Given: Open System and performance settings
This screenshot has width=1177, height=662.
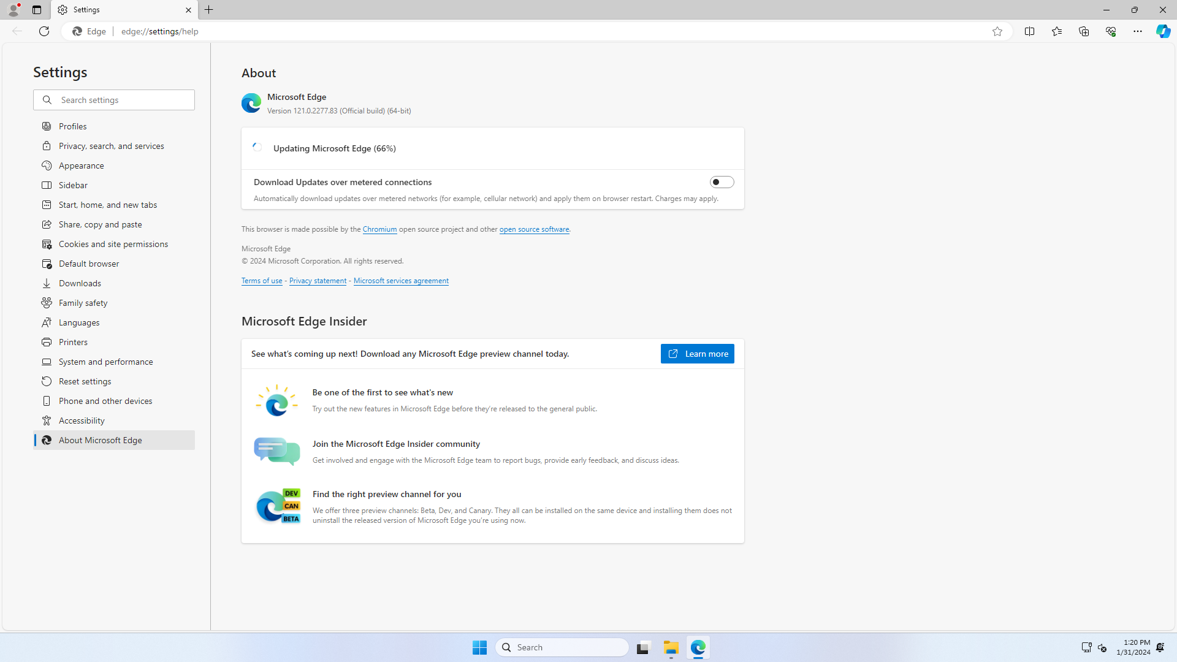Looking at the screenshot, I should click(105, 362).
